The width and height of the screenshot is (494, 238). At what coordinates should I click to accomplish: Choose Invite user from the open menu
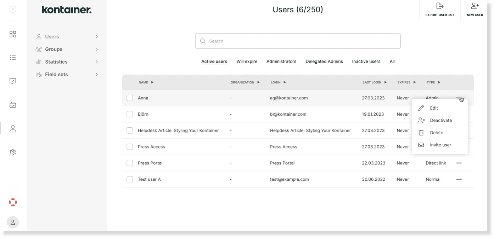pyautogui.click(x=440, y=145)
